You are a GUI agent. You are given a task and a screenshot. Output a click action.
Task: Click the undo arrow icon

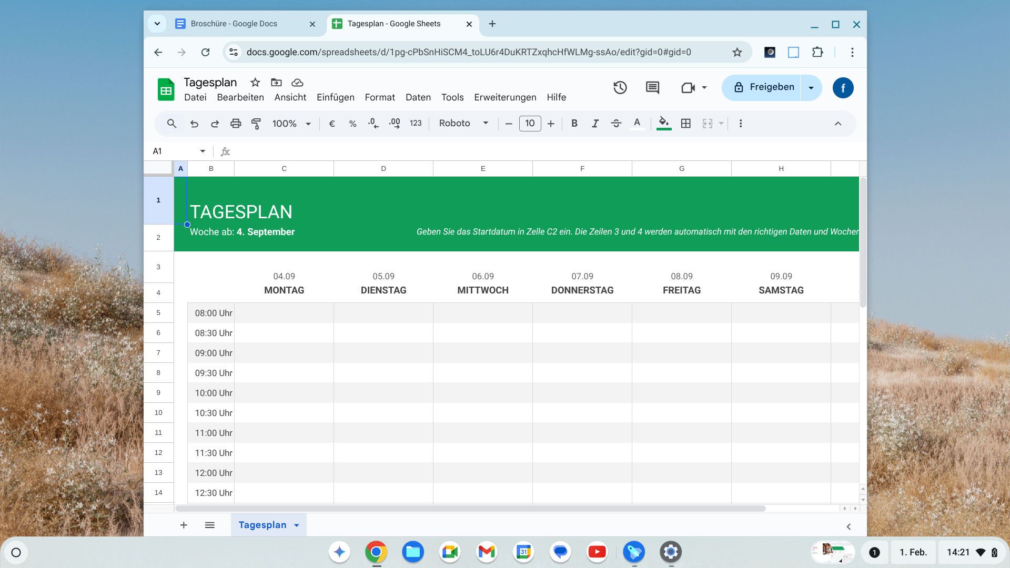[194, 124]
